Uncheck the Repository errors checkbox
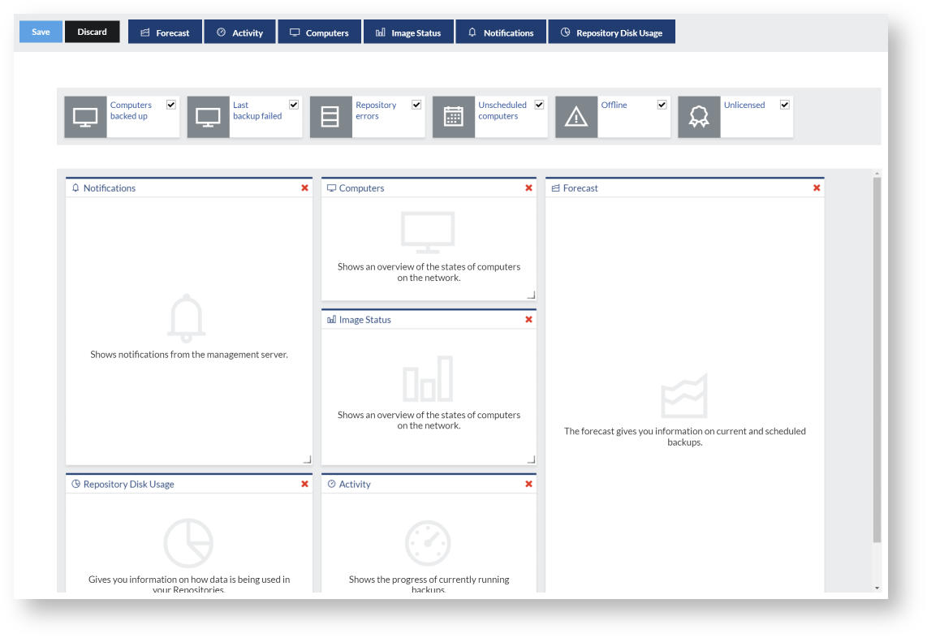This screenshot has height=638, width=927. (416, 105)
